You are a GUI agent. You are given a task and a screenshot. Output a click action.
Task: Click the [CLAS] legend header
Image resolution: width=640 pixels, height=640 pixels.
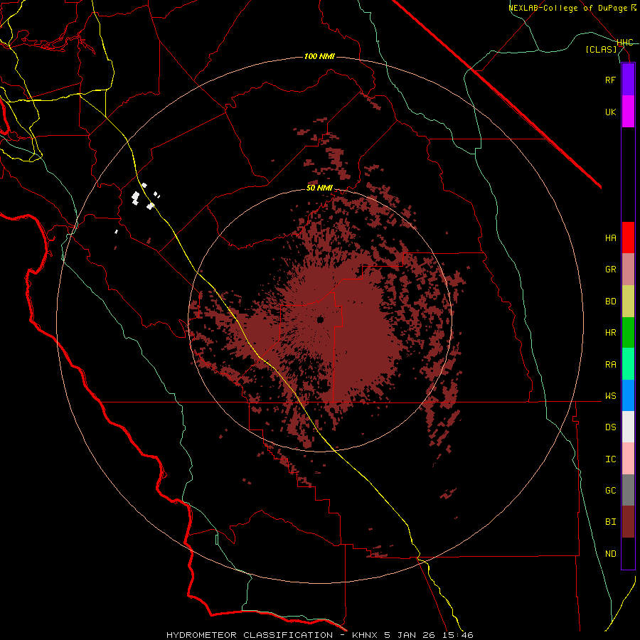(x=601, y=50)
